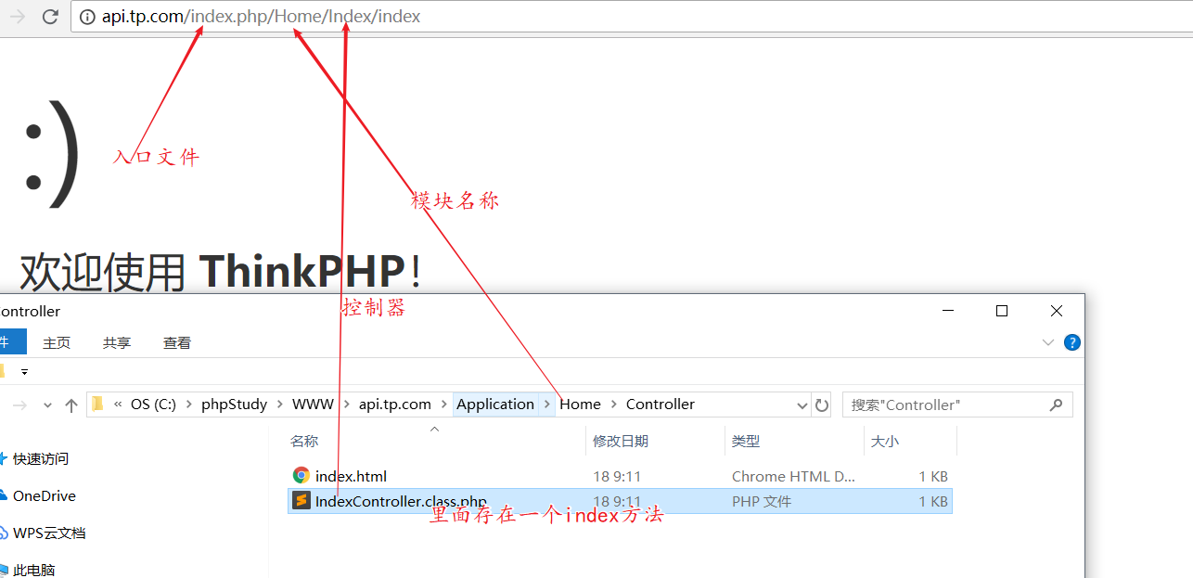The height and width of the screenshot is (578, 1193).
Task: Go to Home folder in breadcrumb
Action: coord(580,405)
